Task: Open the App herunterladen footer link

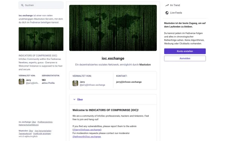Action: click(x=43, y=131)
